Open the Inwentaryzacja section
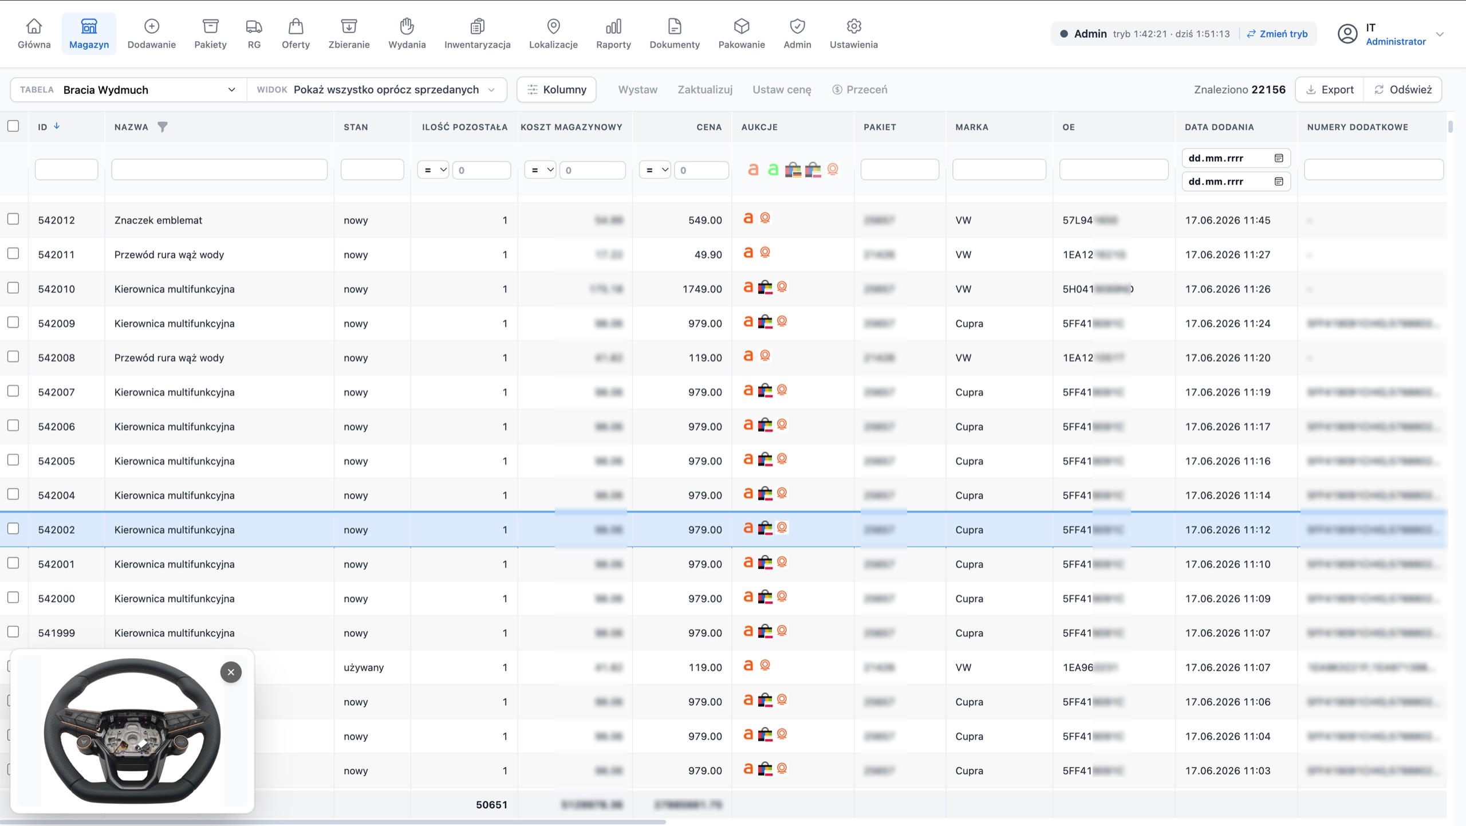 tap(477, 34)
